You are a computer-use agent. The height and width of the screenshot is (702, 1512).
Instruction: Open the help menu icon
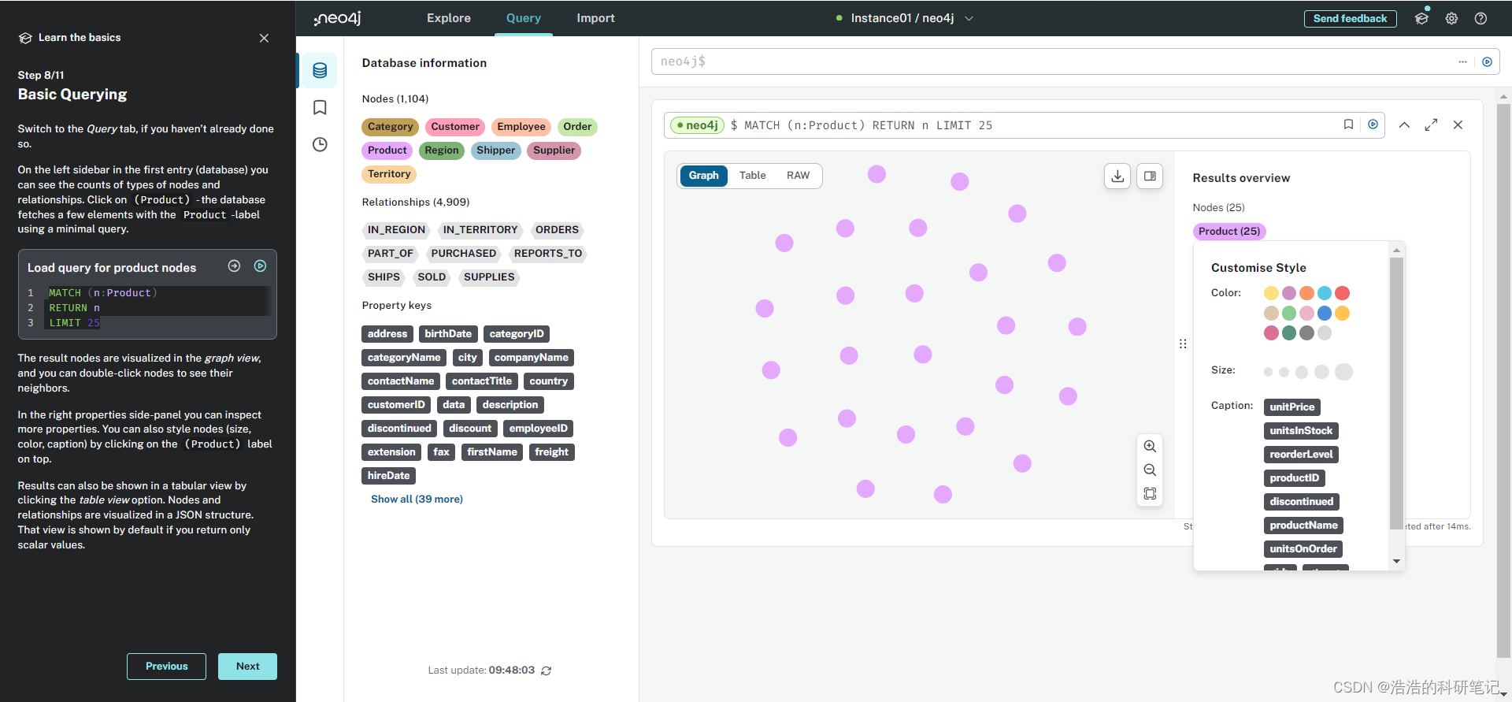1480,18
